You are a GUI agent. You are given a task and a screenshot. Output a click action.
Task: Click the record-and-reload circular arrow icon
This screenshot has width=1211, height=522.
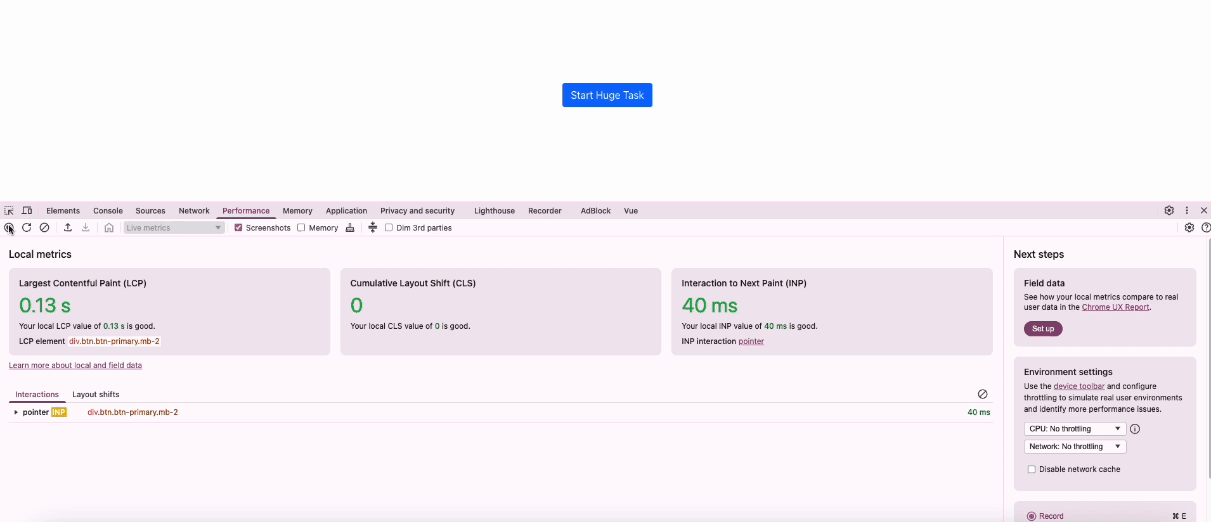(x=27, y=227)
